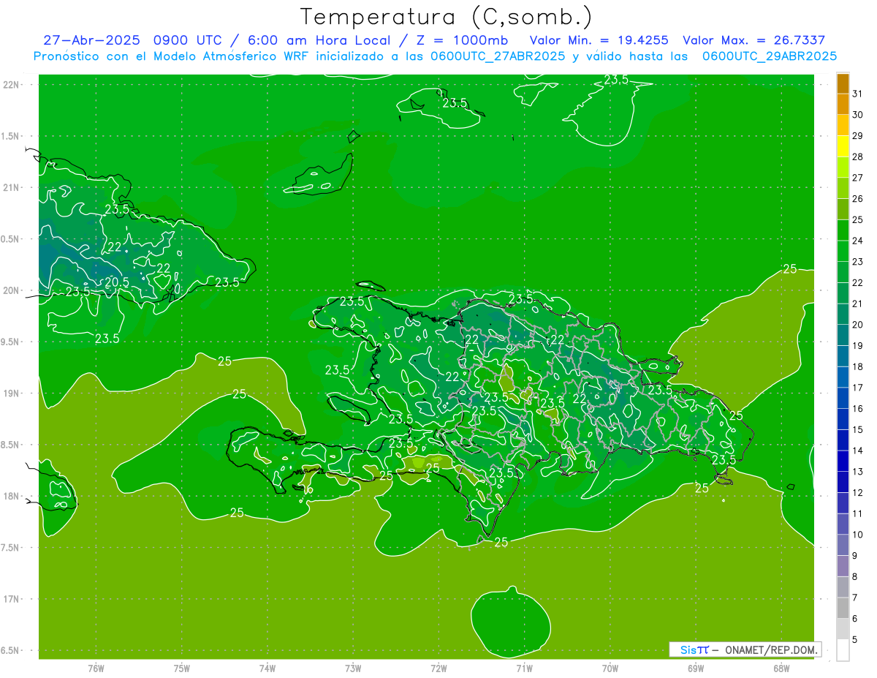Viewport: 877px width, 678px height.
Task: Click the '73W' longitude axis label
Action: point(353,668)
